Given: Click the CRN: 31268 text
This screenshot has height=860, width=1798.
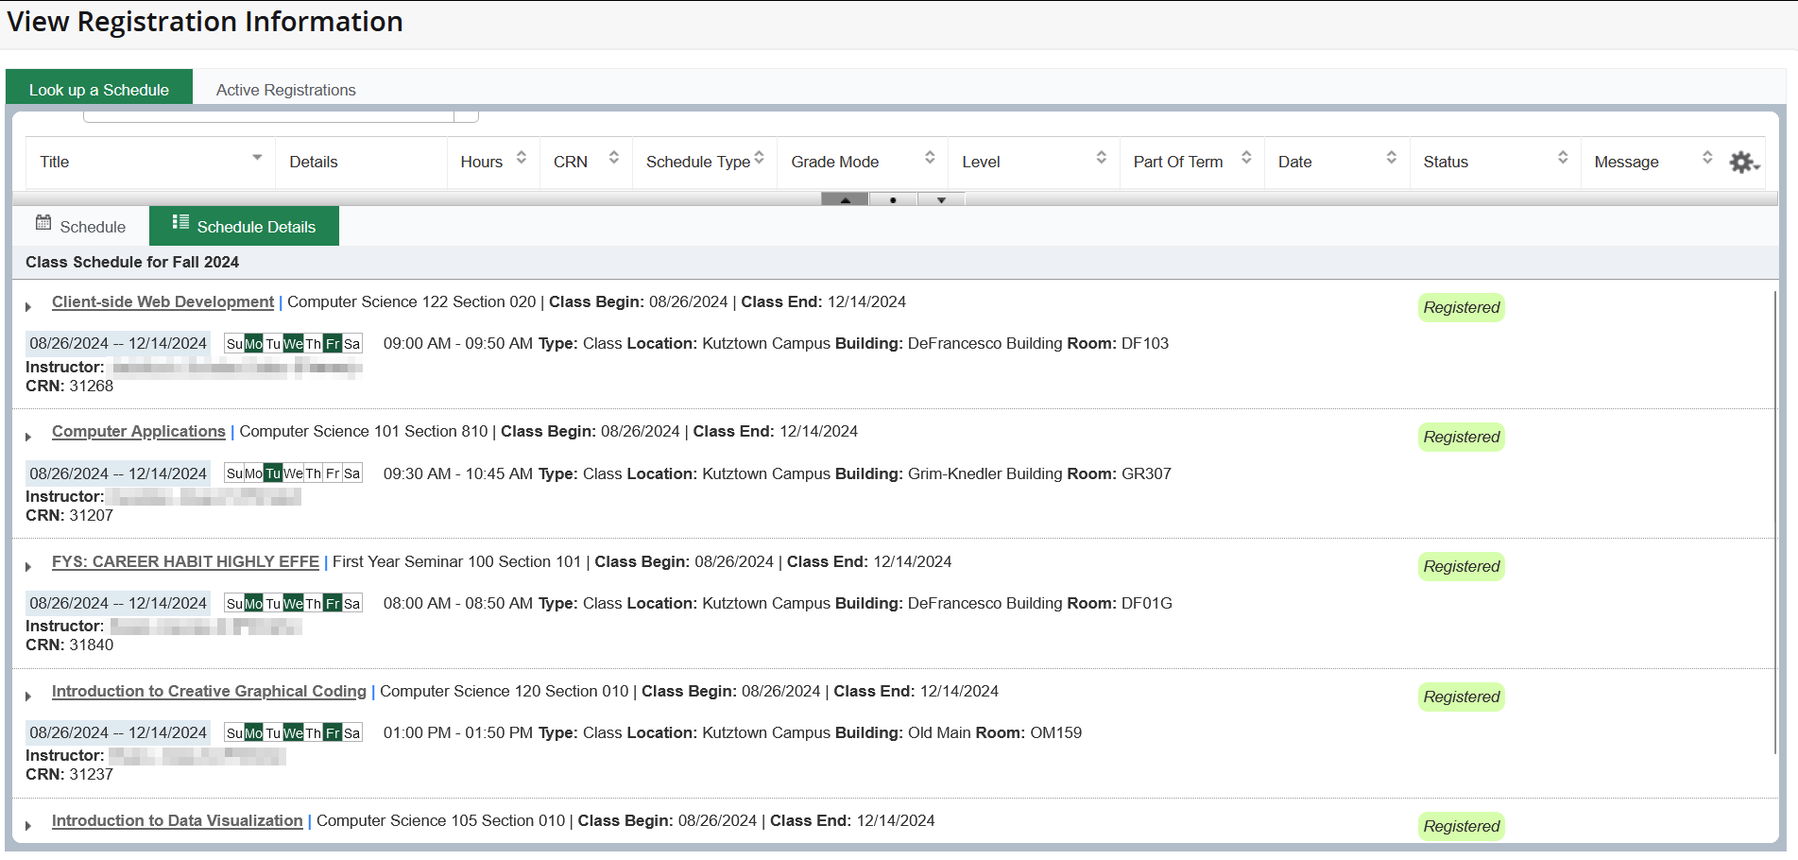Looking at the screenshot, I should 69,386.
